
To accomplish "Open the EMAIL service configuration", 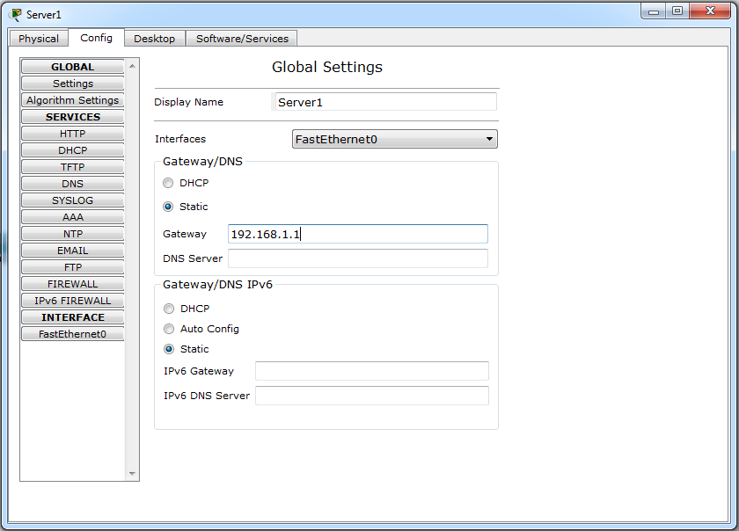I will pos(72,250).
